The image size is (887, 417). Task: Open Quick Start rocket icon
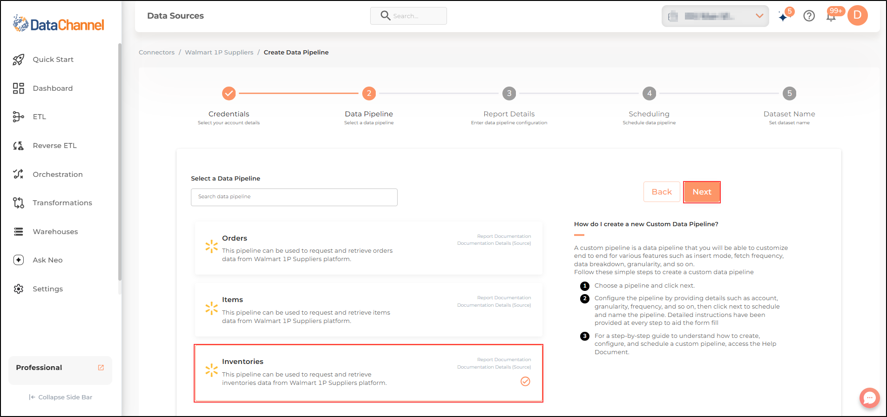(18, 60)
